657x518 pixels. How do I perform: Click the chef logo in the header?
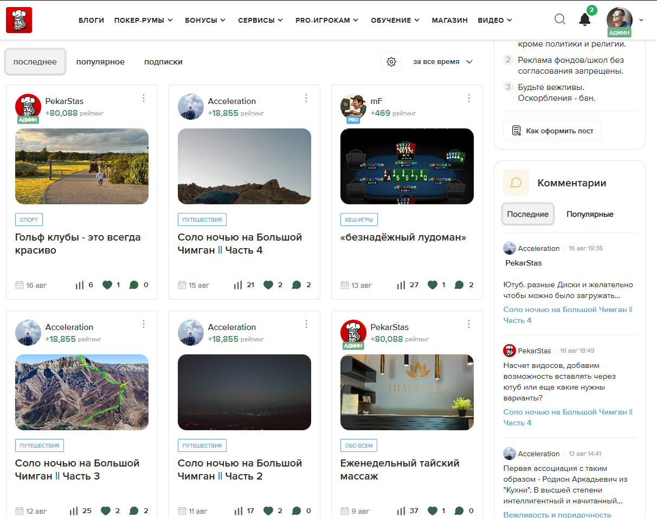pyautogui.click(x=19, y=20)
